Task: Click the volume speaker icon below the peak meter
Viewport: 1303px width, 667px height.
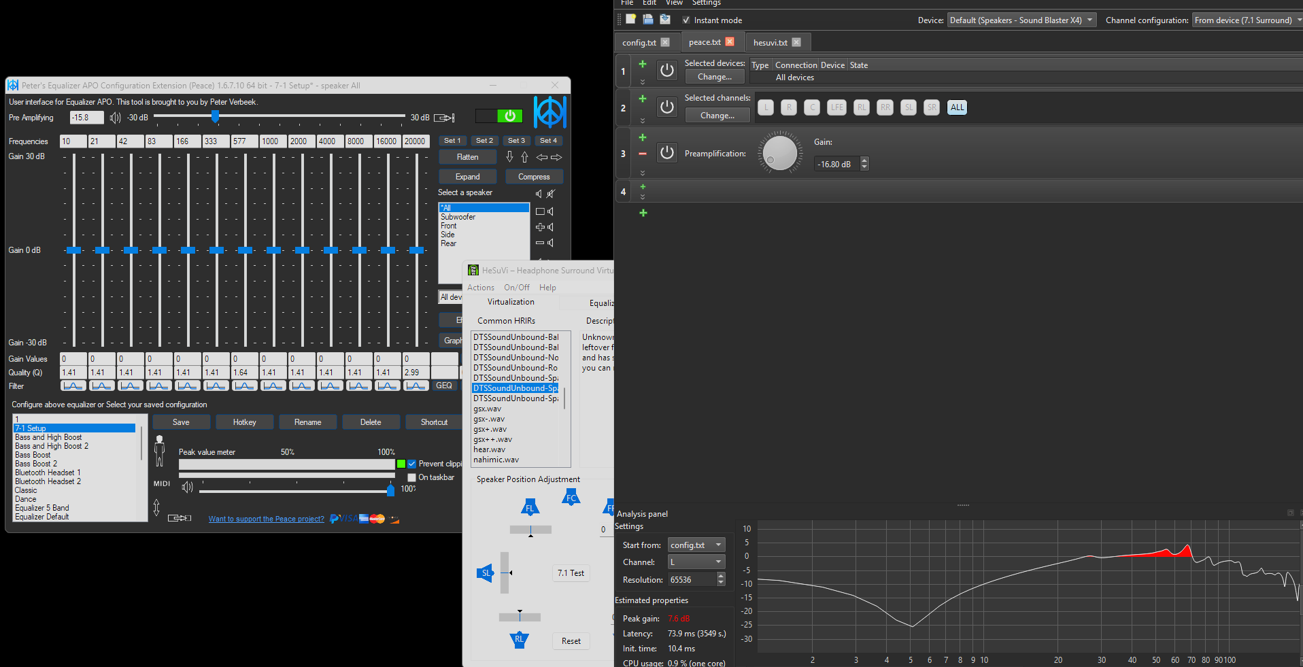Action: [188, 487]
